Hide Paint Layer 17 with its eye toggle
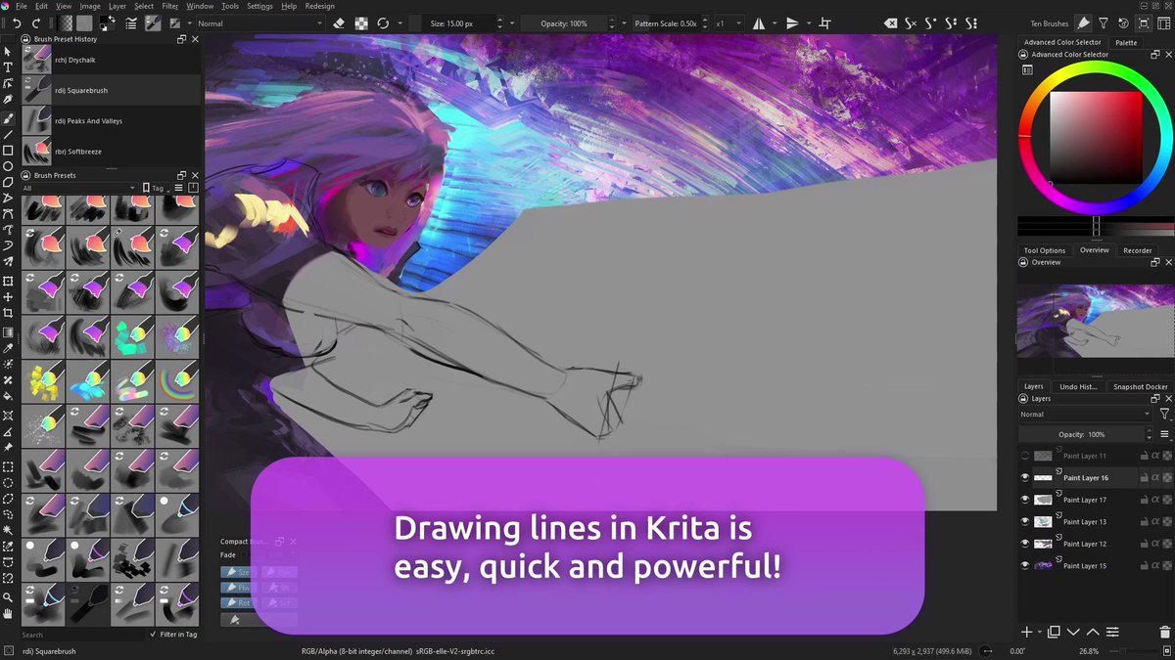Screen dimensions: 1175x660 (x=1025, y=500)
